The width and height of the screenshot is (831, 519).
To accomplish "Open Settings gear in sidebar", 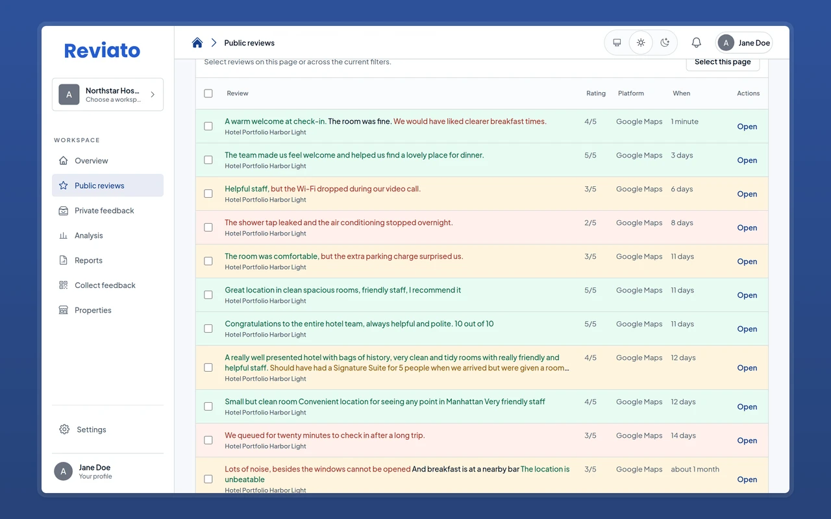I will [x=64, y=429].
